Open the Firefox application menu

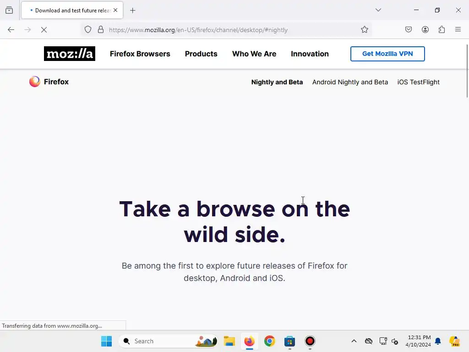click(x=458, y=30)
